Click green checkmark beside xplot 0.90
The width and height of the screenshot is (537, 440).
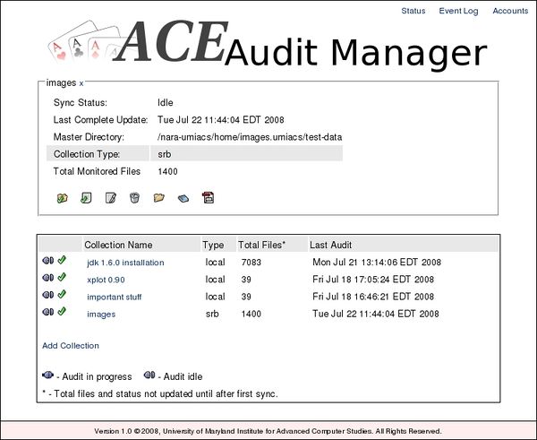tap(62, 279)
